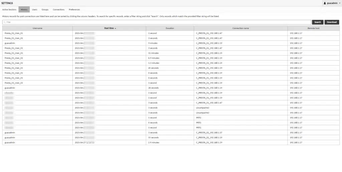The width and height of the screenshot is (342, 172).
Task: Sort by the Remote host column header
Action: pyautogui.click(x=313, y=28)
